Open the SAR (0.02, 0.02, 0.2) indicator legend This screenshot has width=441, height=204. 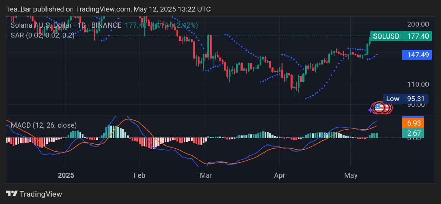42,35
